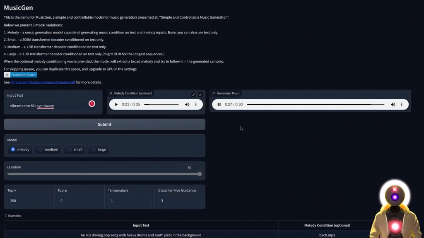
Task: Click the MusicGen page title
Action: click(18, 7)
